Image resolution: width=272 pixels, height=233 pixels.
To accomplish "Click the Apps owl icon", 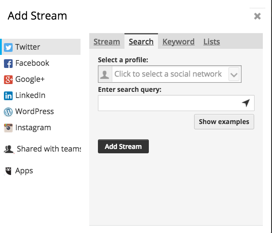I will pos(8,171).
